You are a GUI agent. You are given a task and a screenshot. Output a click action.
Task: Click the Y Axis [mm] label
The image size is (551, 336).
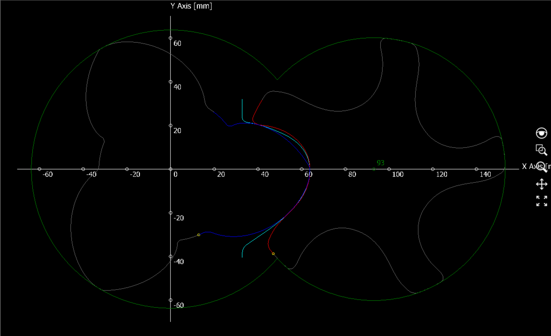click(191, 6)
